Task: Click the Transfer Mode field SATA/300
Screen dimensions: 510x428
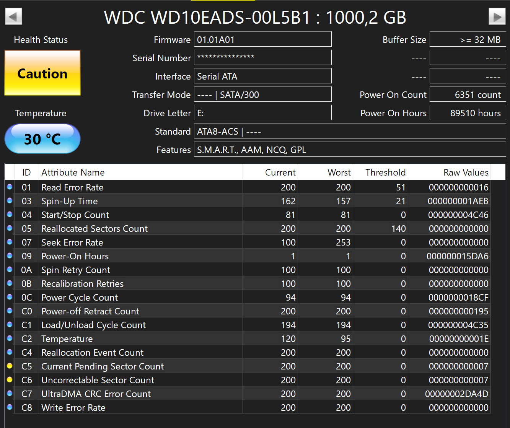Action: click(263, 94)
